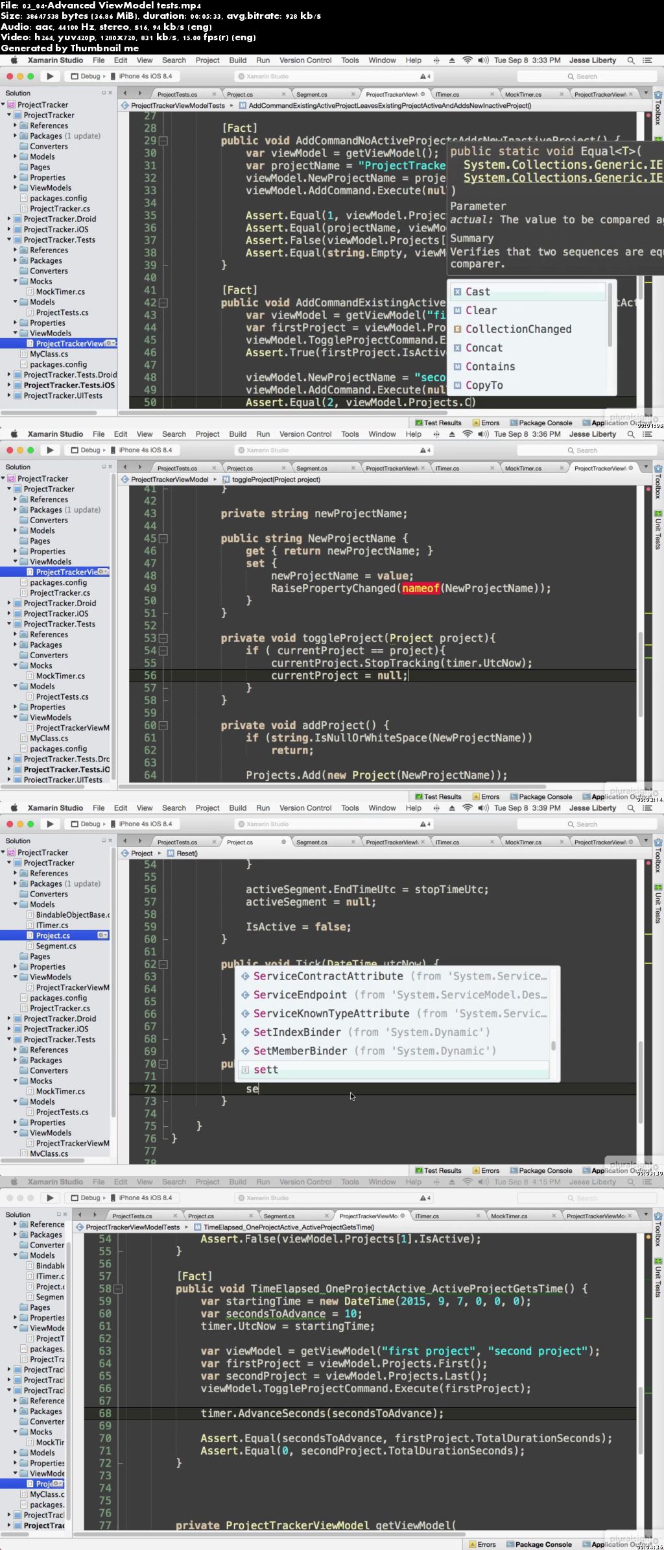
Task: Open the Build menu in the 3:36 PM frame
Action: click(x=238, y=434)
